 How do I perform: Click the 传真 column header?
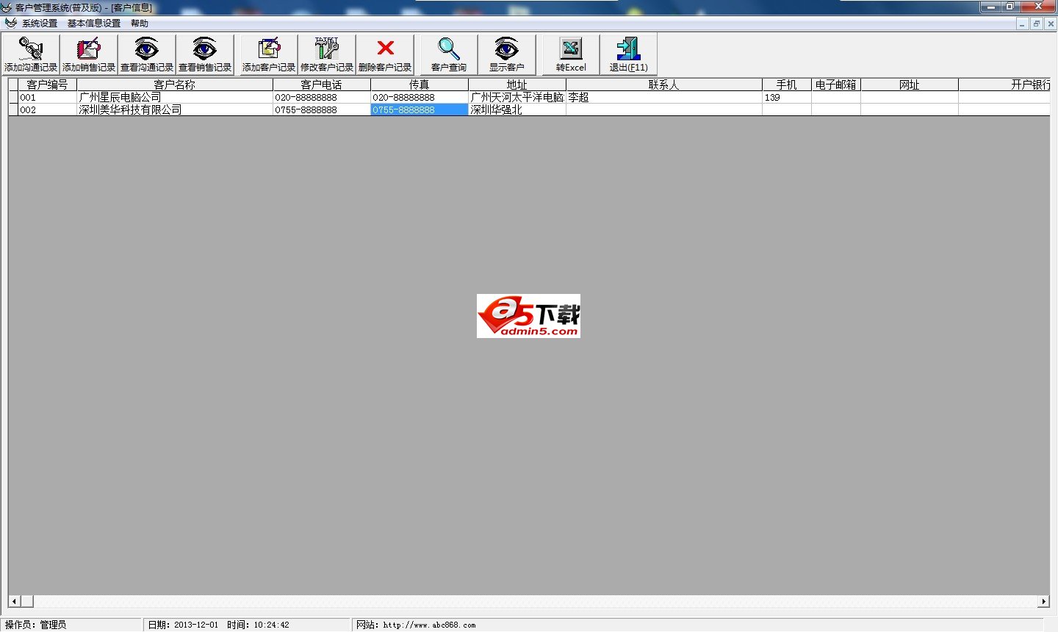click(x=420, y=85)
